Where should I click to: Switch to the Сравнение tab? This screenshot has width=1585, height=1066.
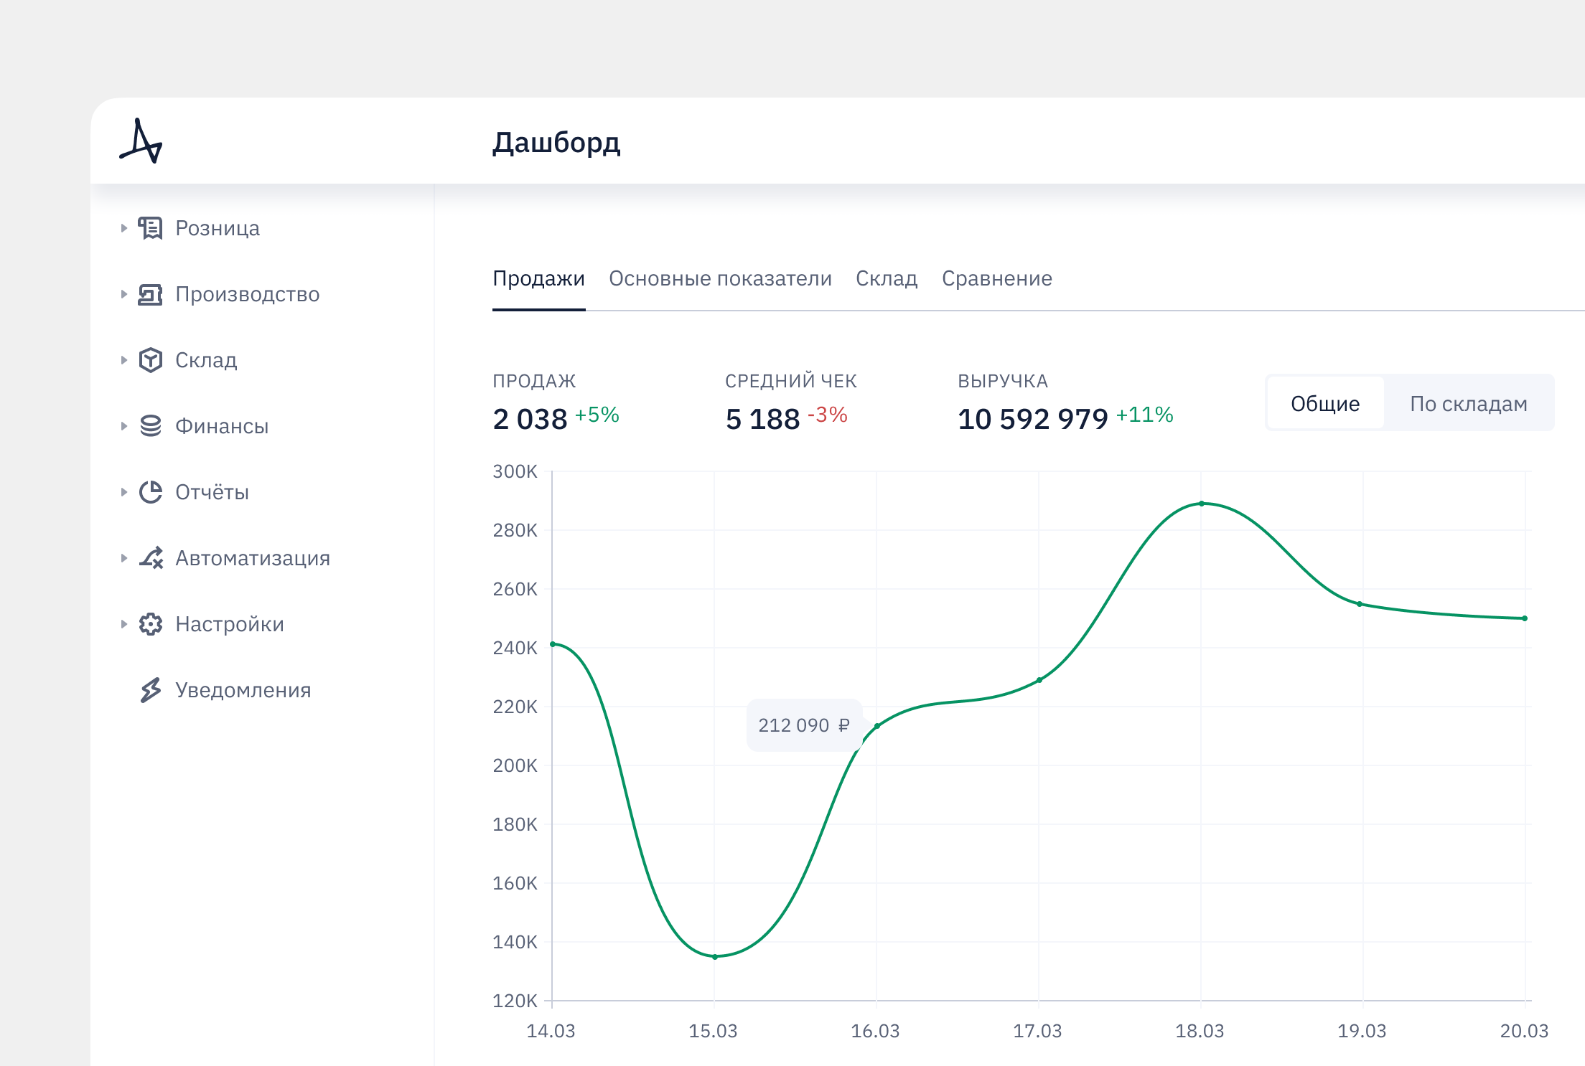click(996, 278)
